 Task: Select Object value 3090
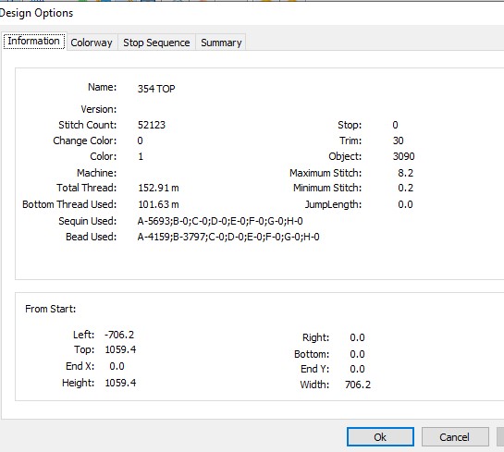coord(404,156)
